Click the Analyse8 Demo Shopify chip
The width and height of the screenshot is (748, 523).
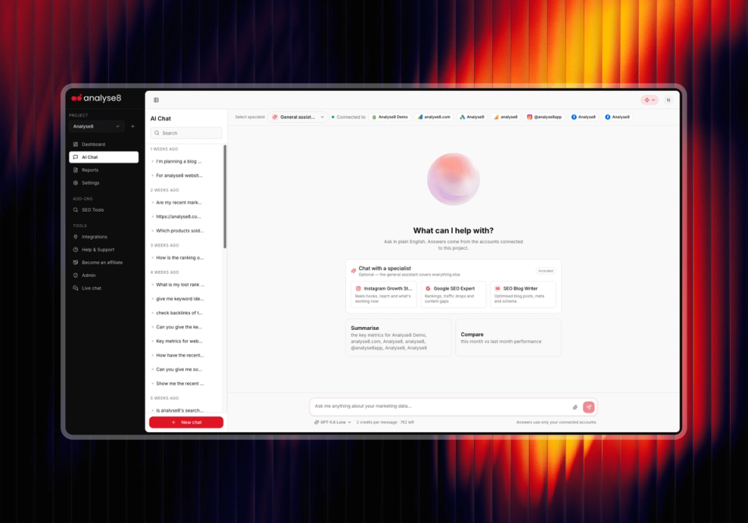(390, 117)
